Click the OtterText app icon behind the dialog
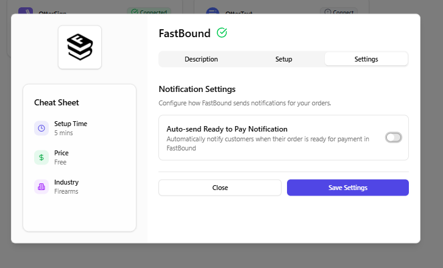Viewport: 443px width, 268px height. click(212, 11)
